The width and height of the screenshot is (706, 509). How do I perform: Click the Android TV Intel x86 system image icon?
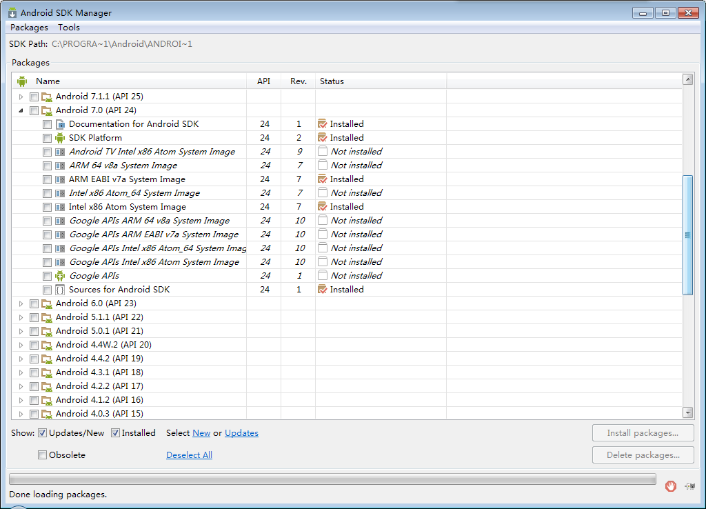coord(60,152)
